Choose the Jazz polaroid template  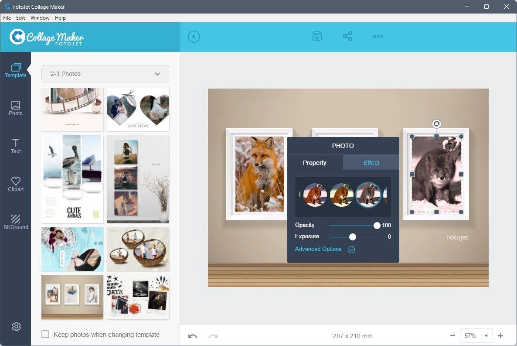(x=138, y=297)
